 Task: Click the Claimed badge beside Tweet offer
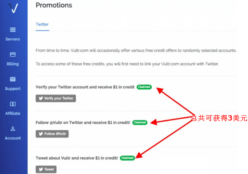[x=127, y=158]
